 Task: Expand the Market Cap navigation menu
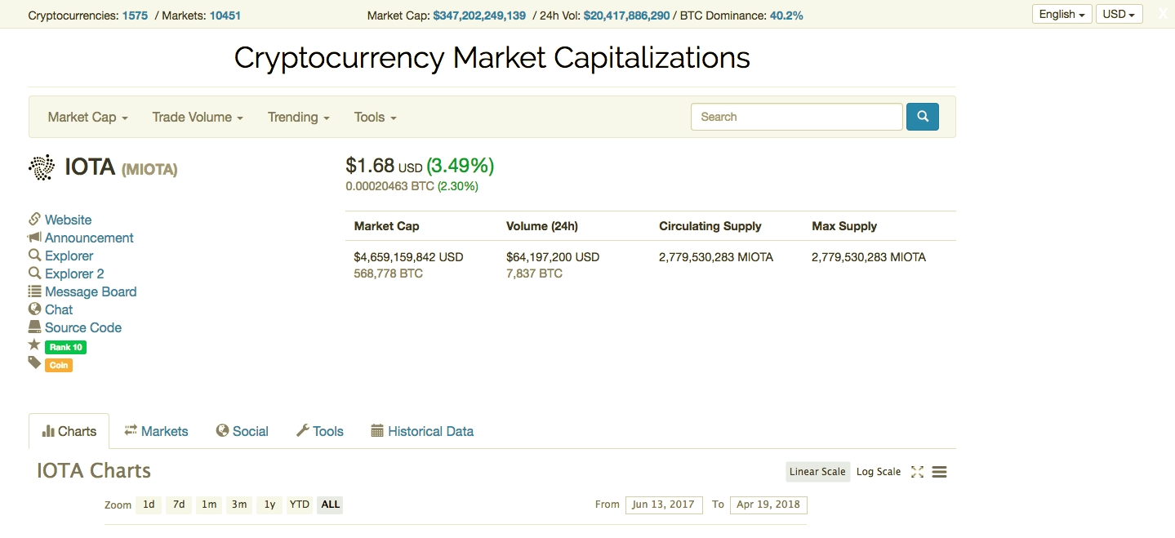point(88,117)
